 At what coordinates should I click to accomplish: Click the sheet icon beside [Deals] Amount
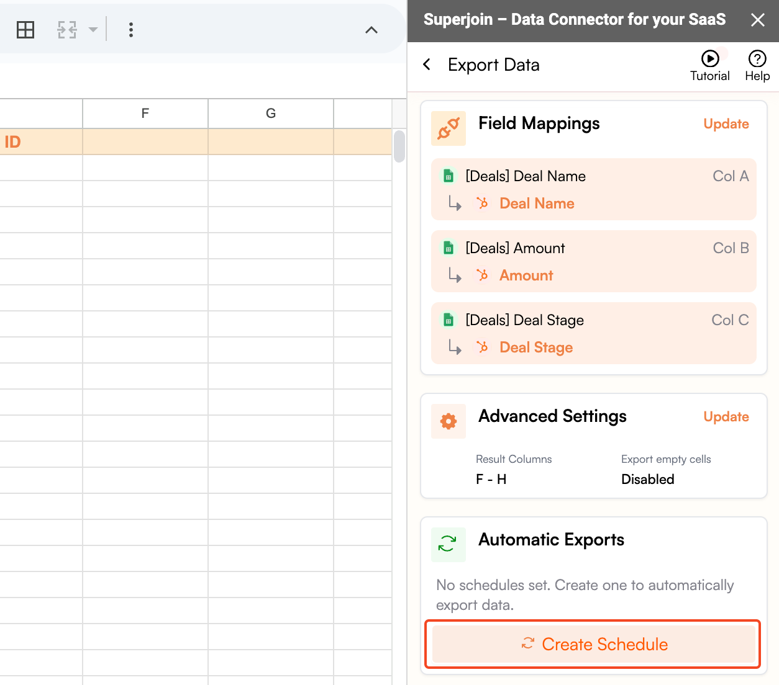click(x=449, y=248)
